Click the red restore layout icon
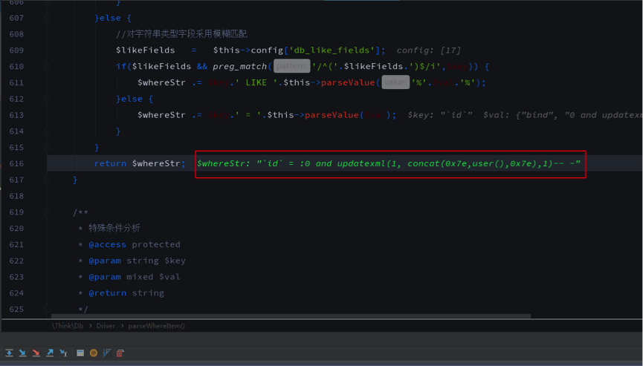 click(x=120, y=353)
